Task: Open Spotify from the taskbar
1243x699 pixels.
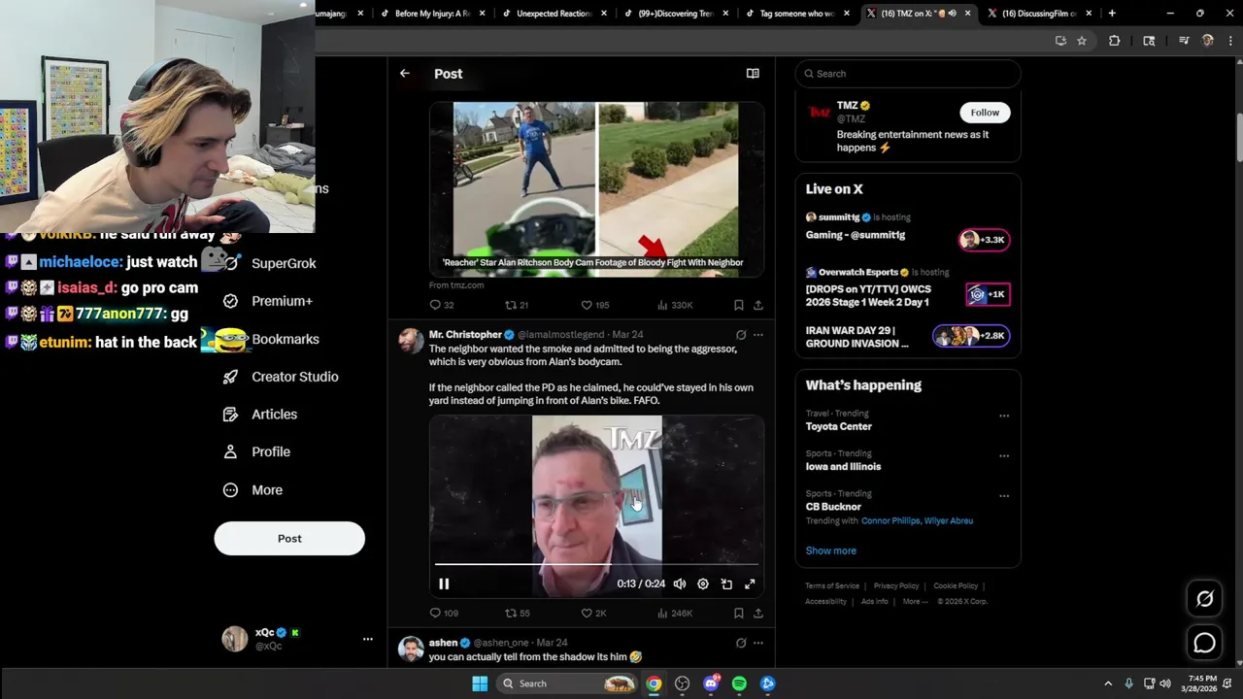Action: point(739,683)
